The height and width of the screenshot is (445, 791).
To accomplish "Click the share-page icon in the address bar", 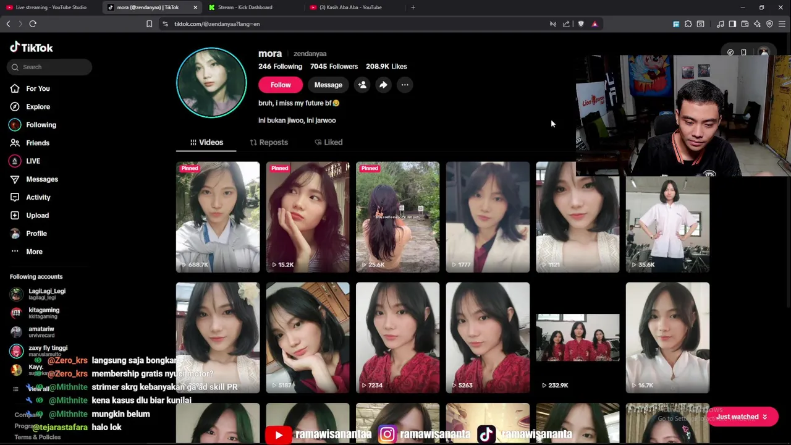I will point(566,23).
